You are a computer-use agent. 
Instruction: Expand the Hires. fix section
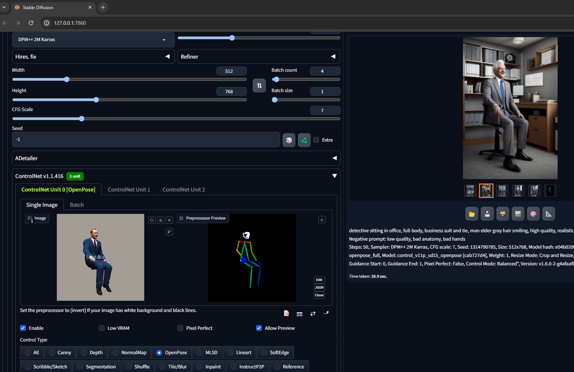[93, 56]
